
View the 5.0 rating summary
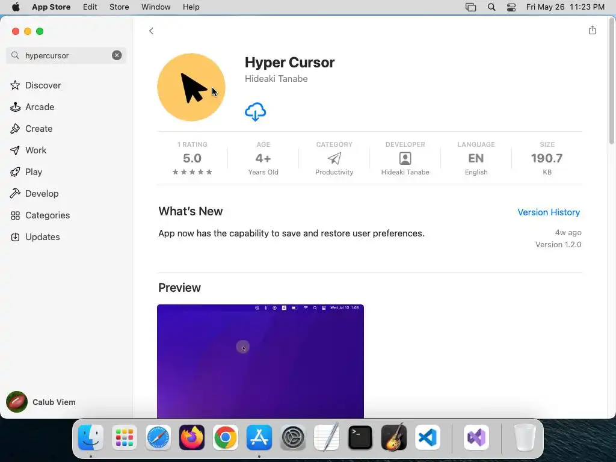(192, 158)
